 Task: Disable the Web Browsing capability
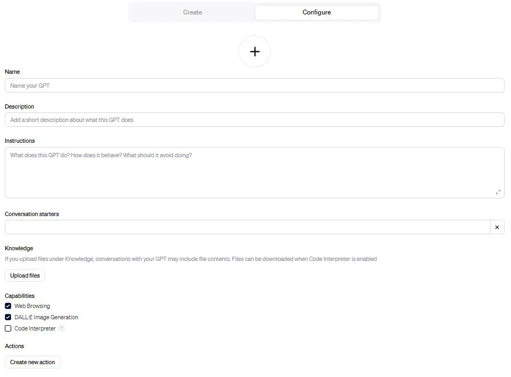coord(8,305)
